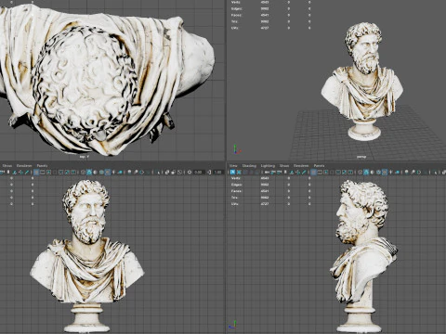
Task: Toggle wireframe on shaded in side view
Action: coord(378,172)
